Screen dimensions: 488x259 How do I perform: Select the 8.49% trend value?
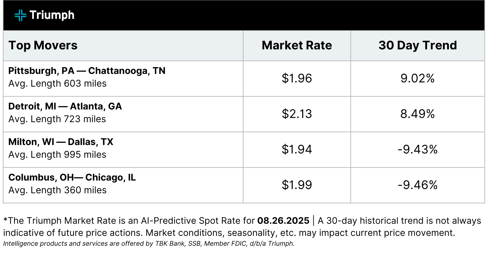(x=417, y=114)
